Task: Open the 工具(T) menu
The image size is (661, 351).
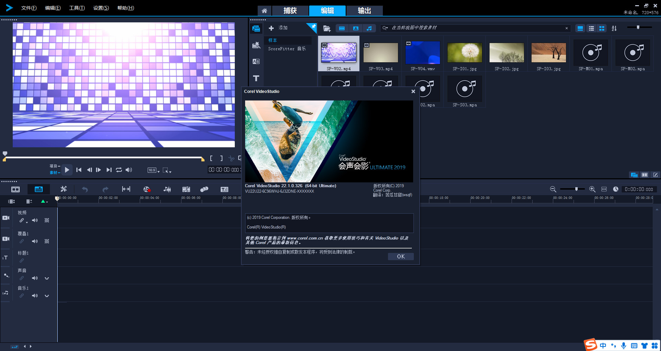Action: (x=77, y=8)
